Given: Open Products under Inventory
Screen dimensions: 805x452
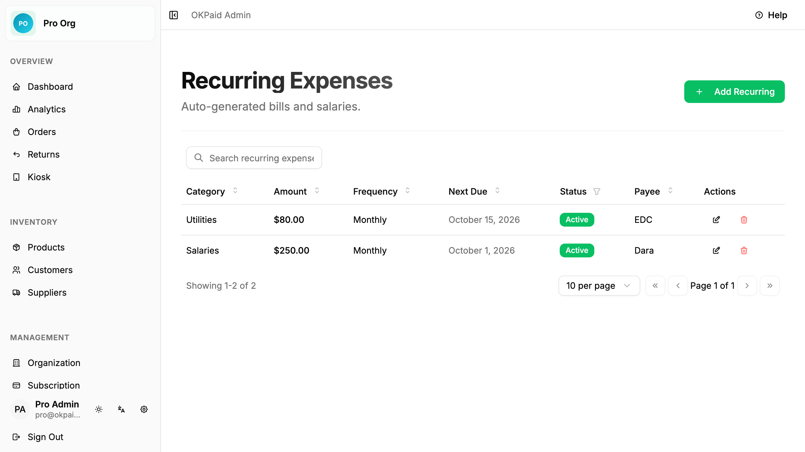Looking at the screenshot, I should [x=80, y=247].
